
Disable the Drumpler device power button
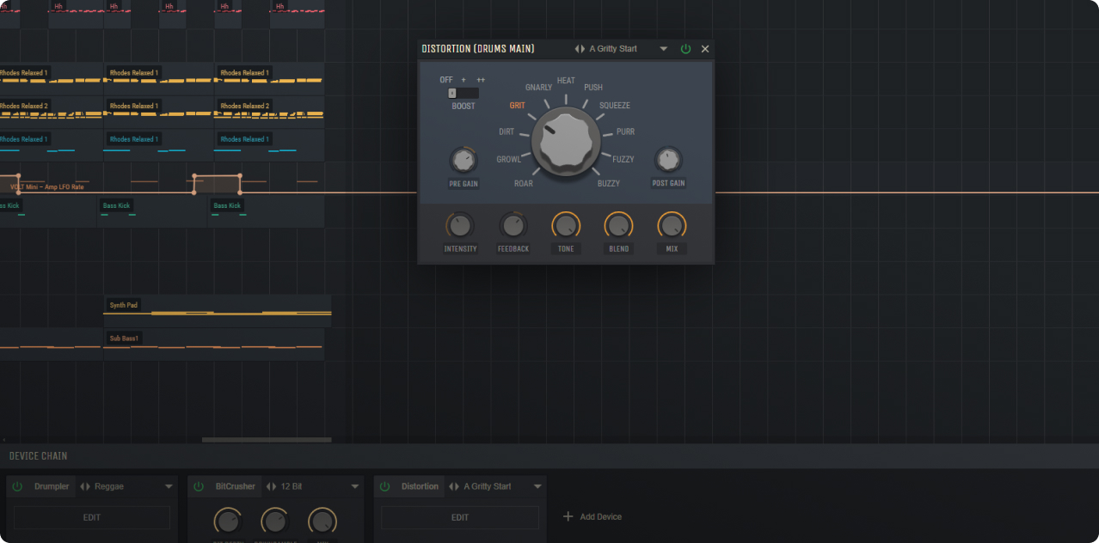coord(17,486)
